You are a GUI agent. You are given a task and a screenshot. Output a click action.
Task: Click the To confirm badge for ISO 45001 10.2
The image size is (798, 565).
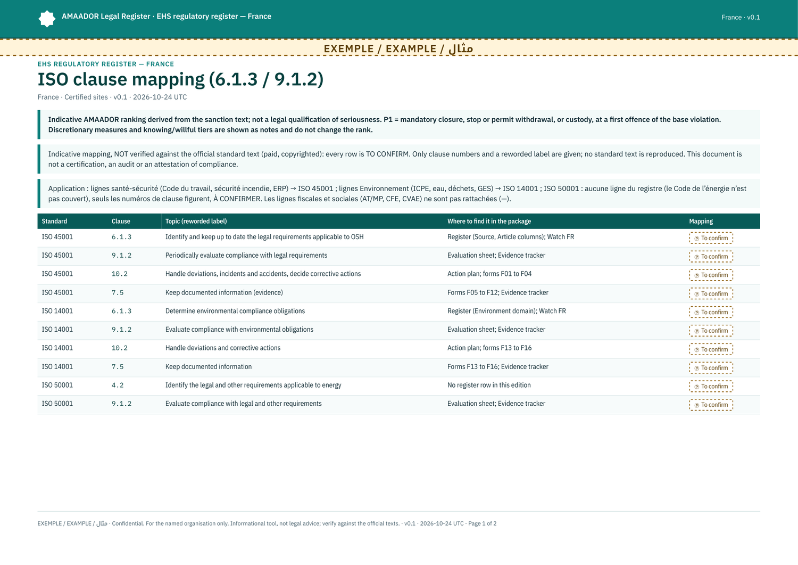711,275
